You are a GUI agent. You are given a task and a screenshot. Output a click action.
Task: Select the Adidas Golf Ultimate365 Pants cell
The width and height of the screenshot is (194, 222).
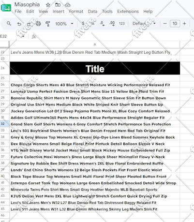point(95,118)
